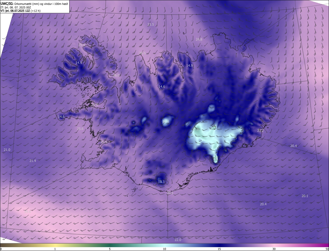Click the 5 tick on the color scale
Viewport: 329px width, 251px height.
click(x=110, y=249)
